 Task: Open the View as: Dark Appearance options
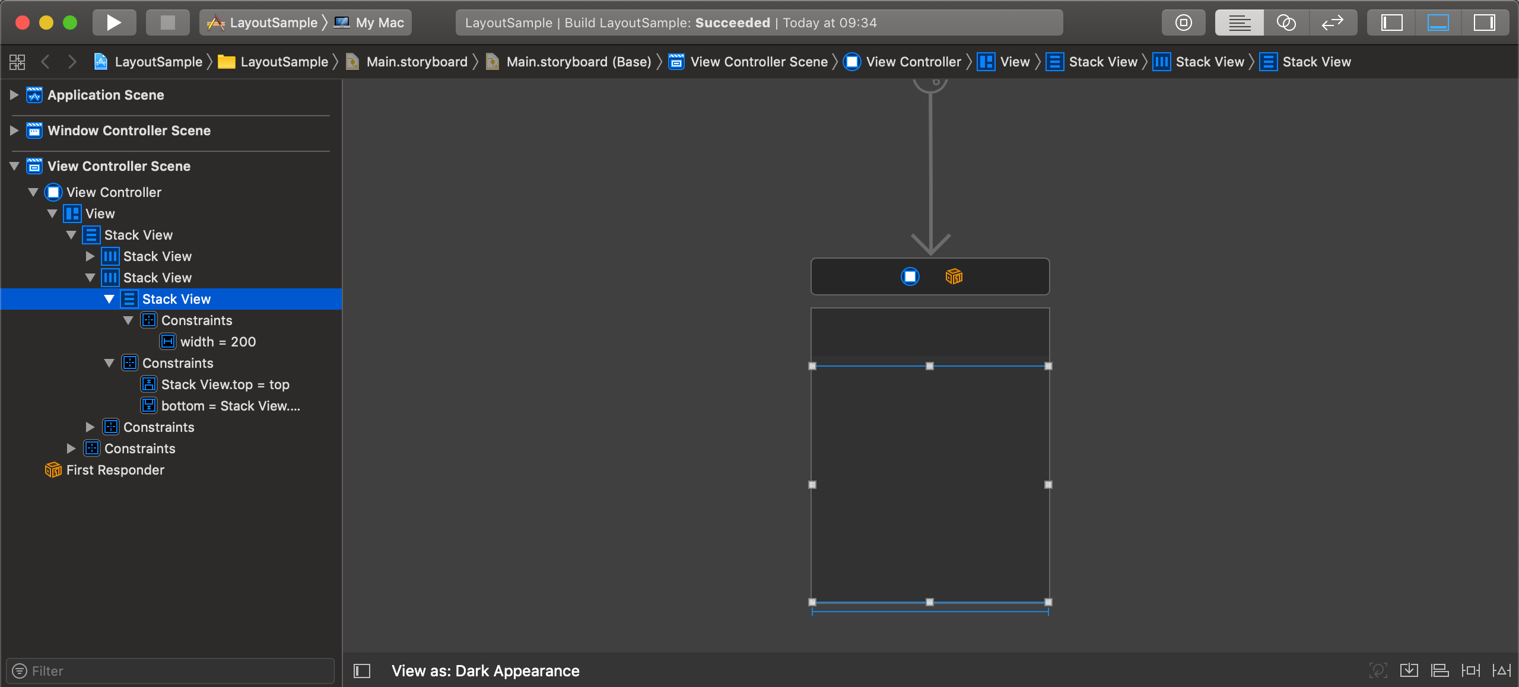(485, 670)
